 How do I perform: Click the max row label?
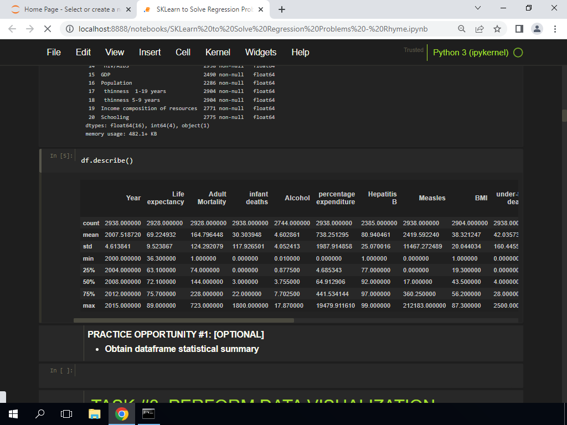[x=89, y=305]
